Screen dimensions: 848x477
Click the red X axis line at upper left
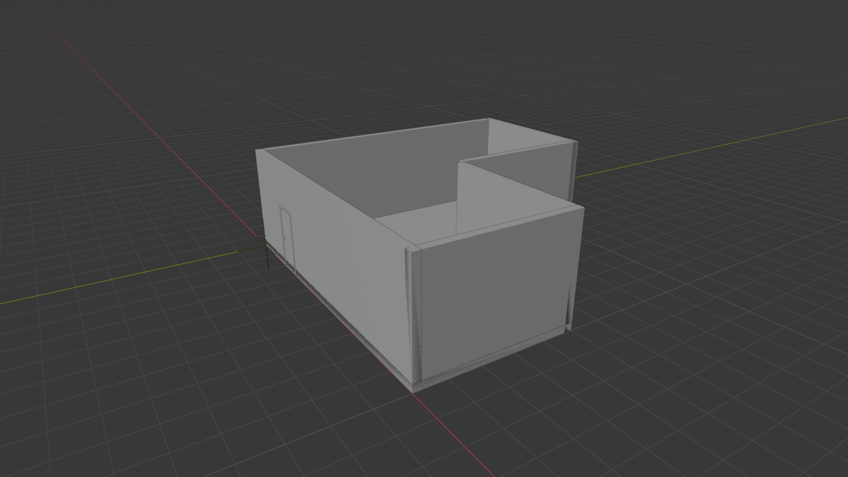[132, 110]
